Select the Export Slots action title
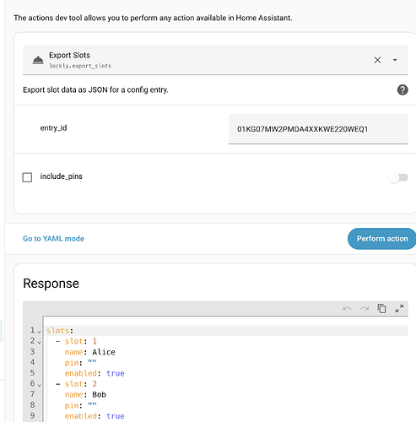 coord(69,55)
